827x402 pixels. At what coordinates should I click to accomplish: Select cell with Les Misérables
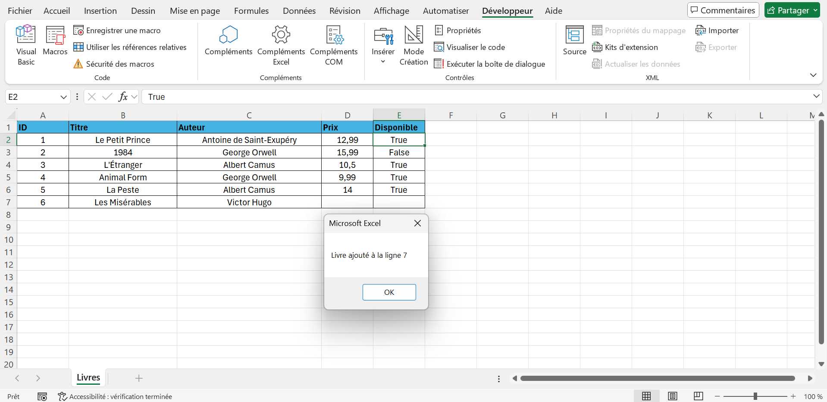pyautogui.click(x=123, y=202)
